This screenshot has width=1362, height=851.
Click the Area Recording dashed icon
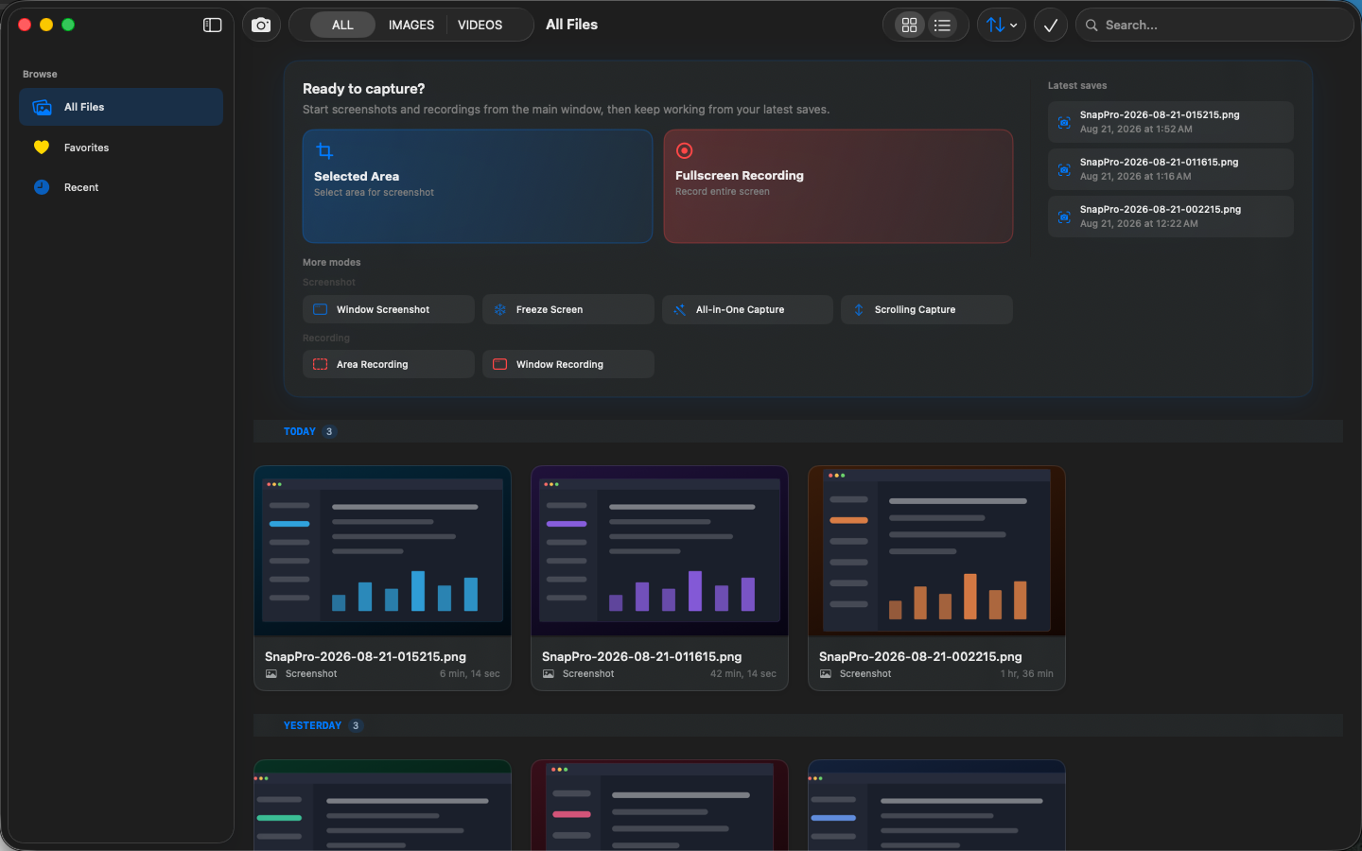(x=321, y=364)
